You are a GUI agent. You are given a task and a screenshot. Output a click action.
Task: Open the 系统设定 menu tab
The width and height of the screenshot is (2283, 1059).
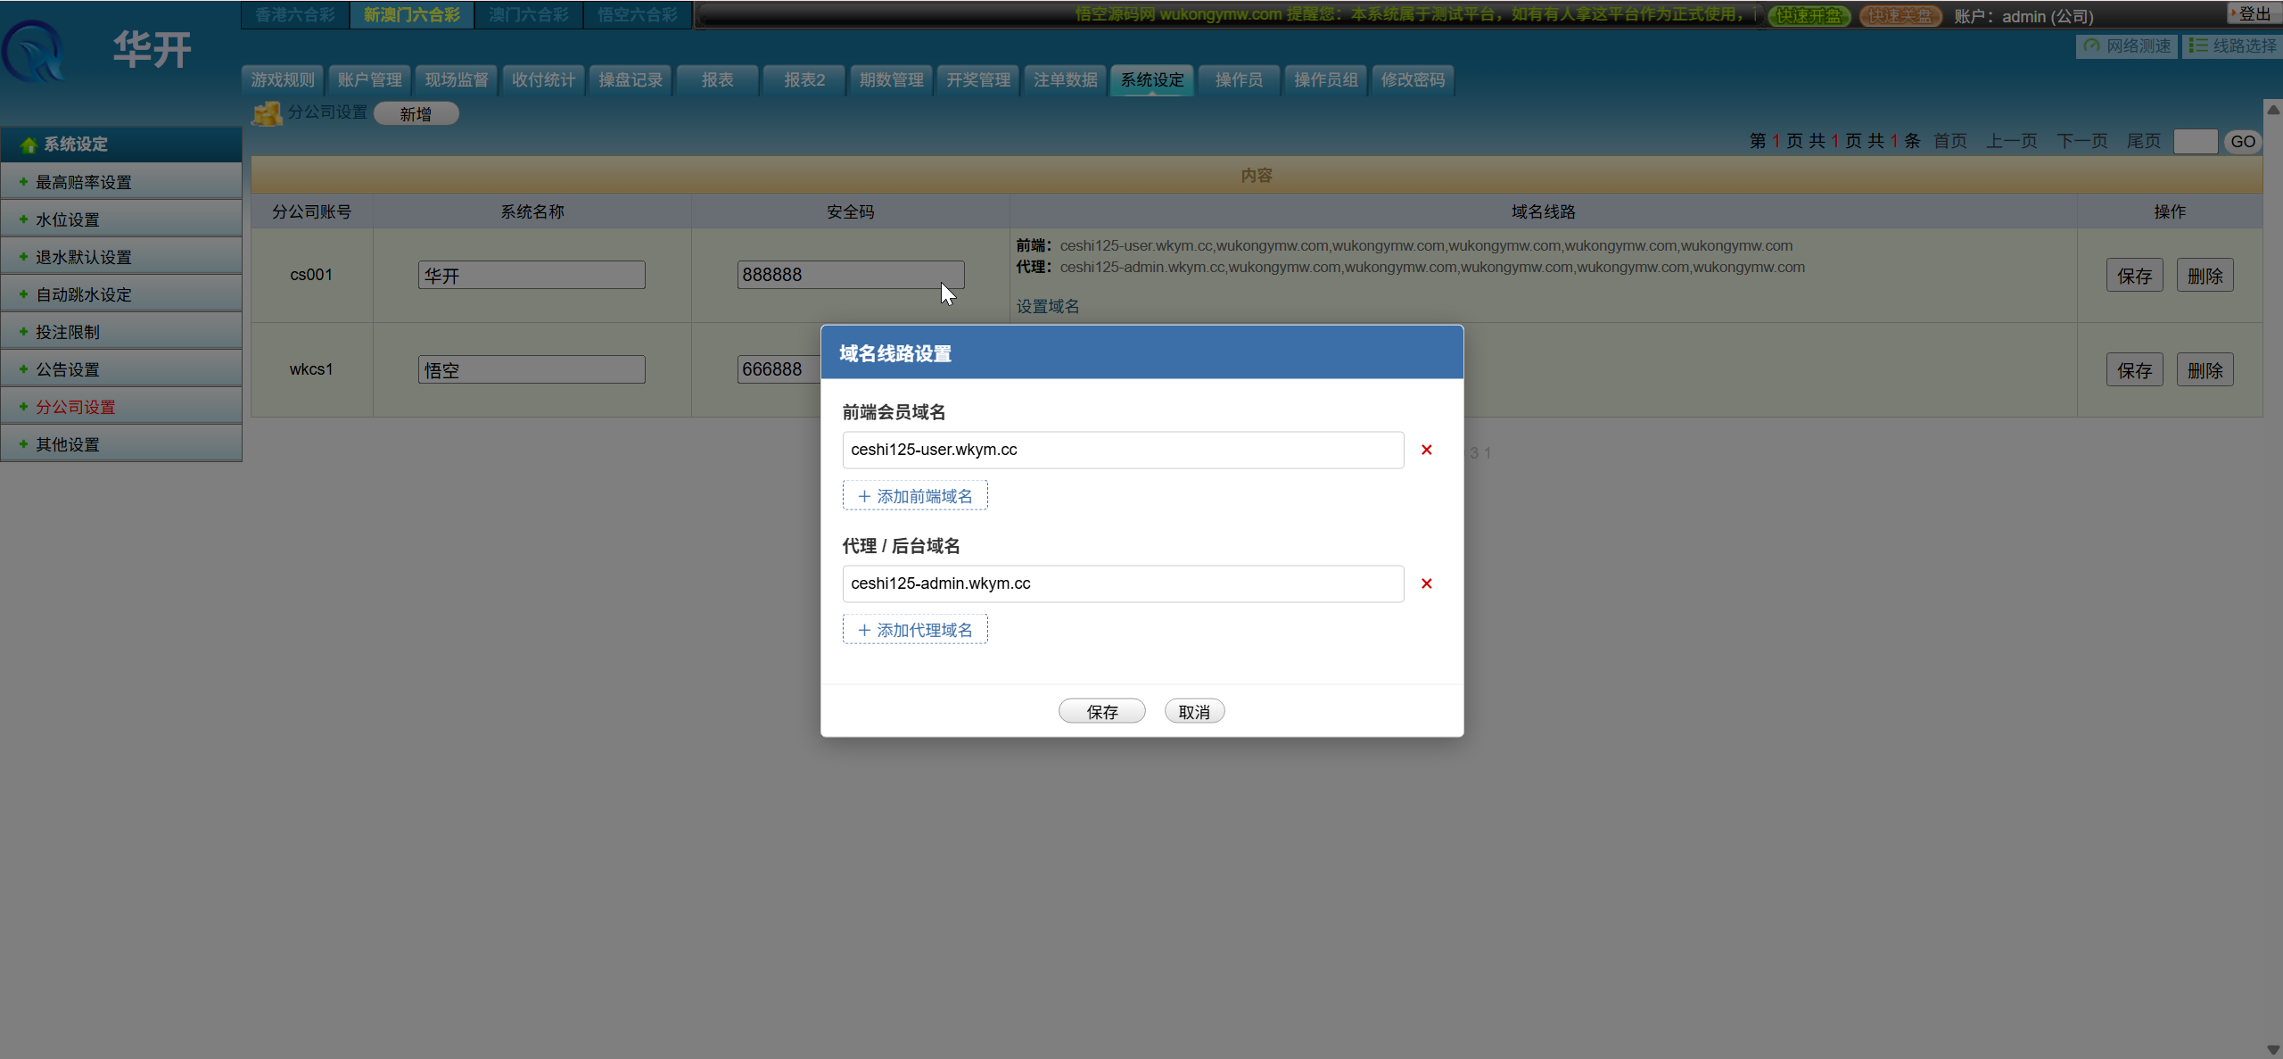(x=1152, y=80)
